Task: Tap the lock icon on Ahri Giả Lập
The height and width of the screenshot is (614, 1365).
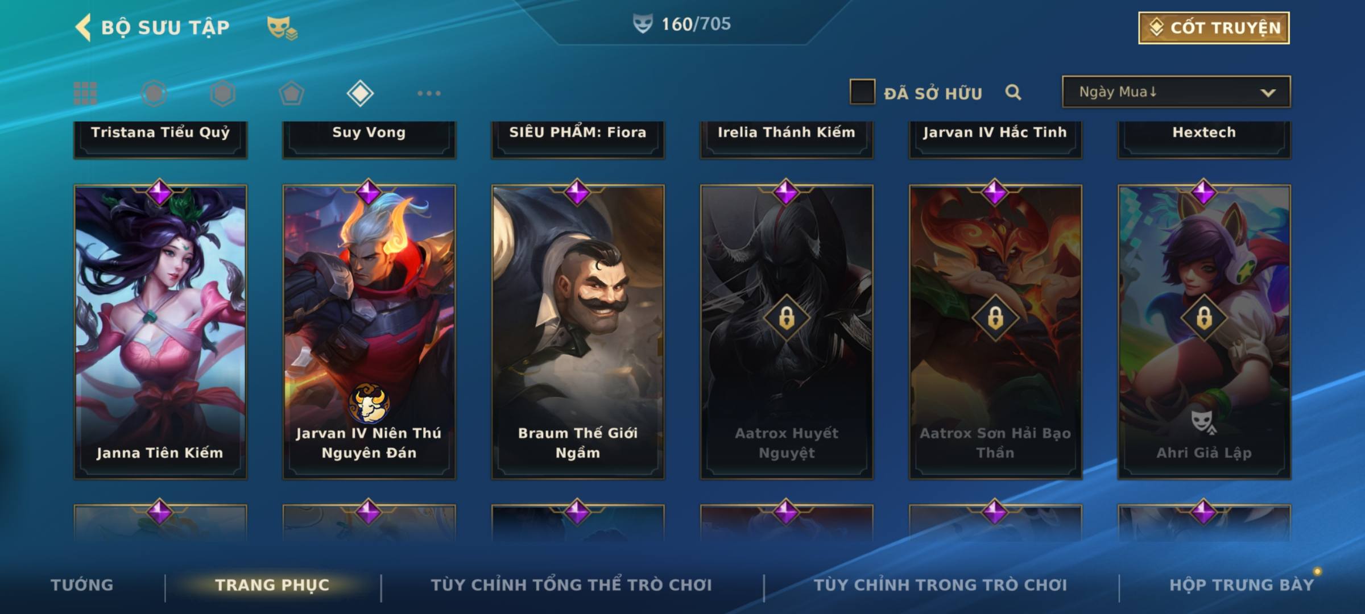Action: point(1204,318)
